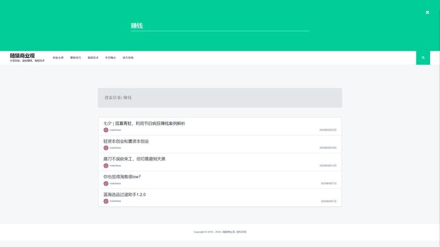Click author avatar under 七夕 article
The image size is (440, 247).
[x=106, y=130]
